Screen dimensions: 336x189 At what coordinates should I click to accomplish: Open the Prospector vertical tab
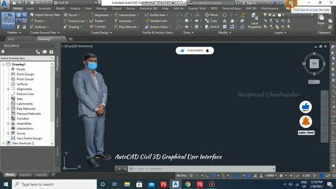point(57,63)
